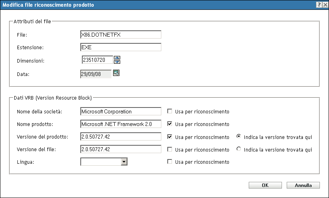Screen dimensions: 329x198
Task: Click the Nome della società field
Action: pos(120,112)
